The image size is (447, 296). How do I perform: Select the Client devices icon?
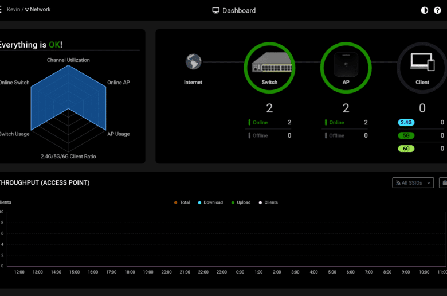pos(422,68)
